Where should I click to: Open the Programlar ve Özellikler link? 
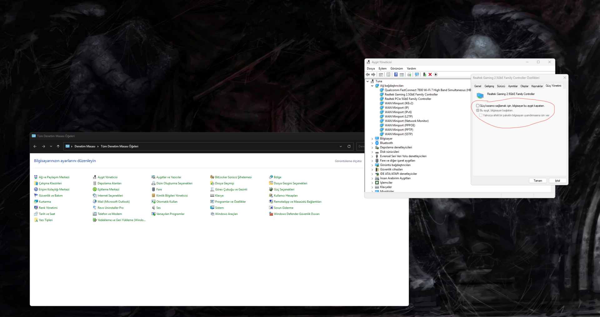click(x=230, y=202)
